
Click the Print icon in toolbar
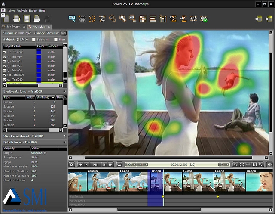(x=37, y=19)
